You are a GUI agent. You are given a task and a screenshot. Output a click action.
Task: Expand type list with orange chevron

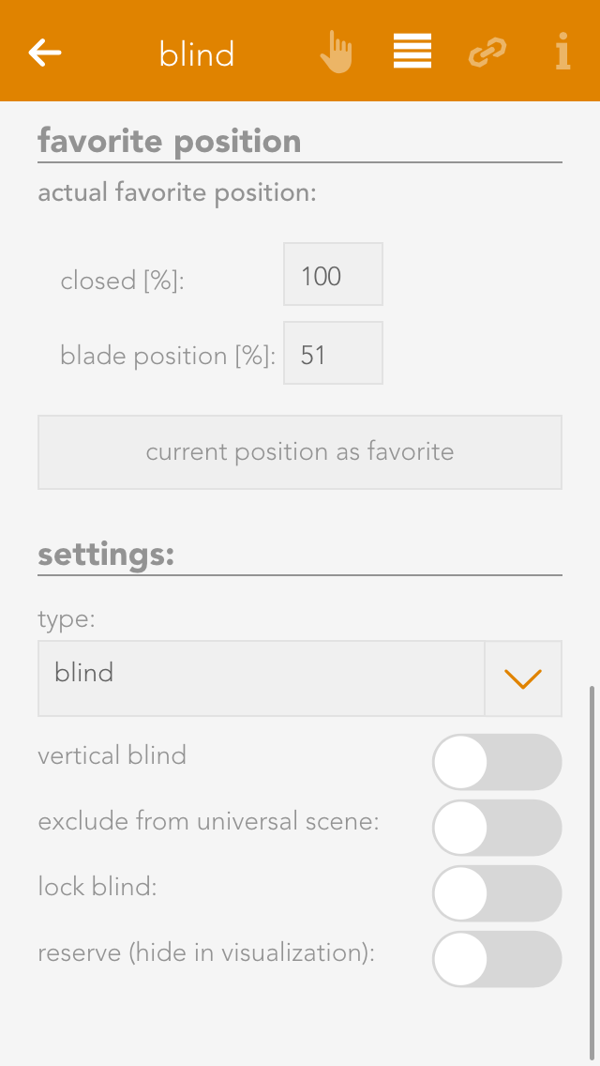point(523,678)
